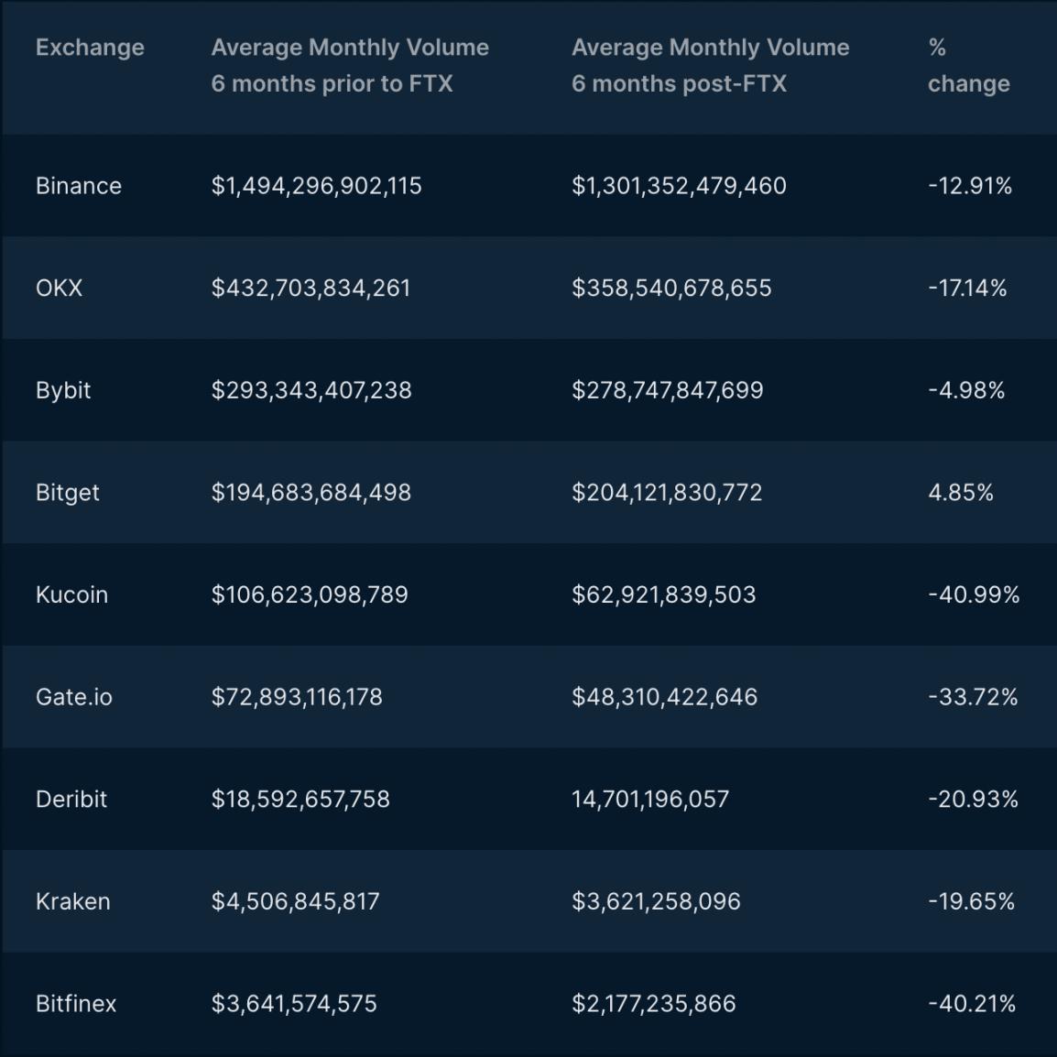This screenshot has width=1057, height=1057.
Task: Click Deribit's 14,701,196,057 post-FTX volume
Action: [650, 800]
